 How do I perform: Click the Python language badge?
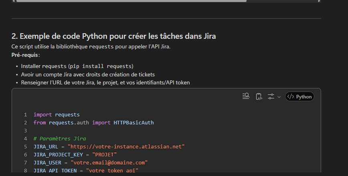point(299,96)
